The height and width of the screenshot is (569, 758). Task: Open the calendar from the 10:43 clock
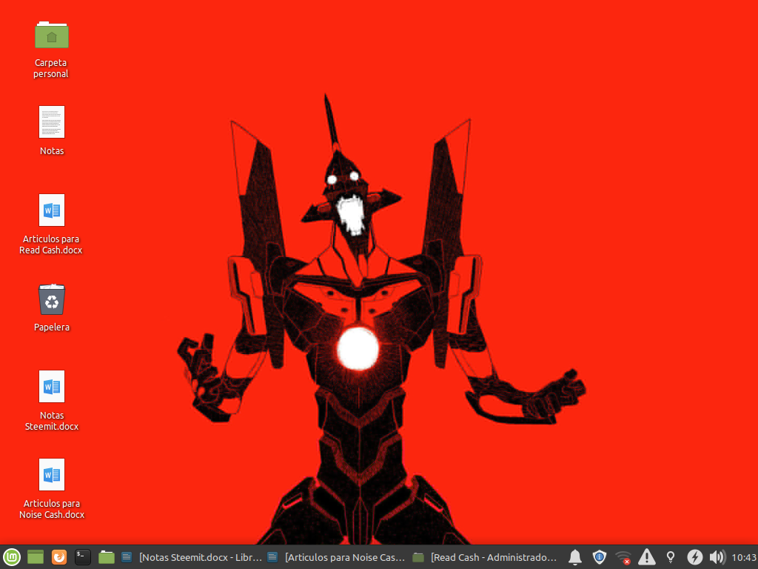(743, 557)
